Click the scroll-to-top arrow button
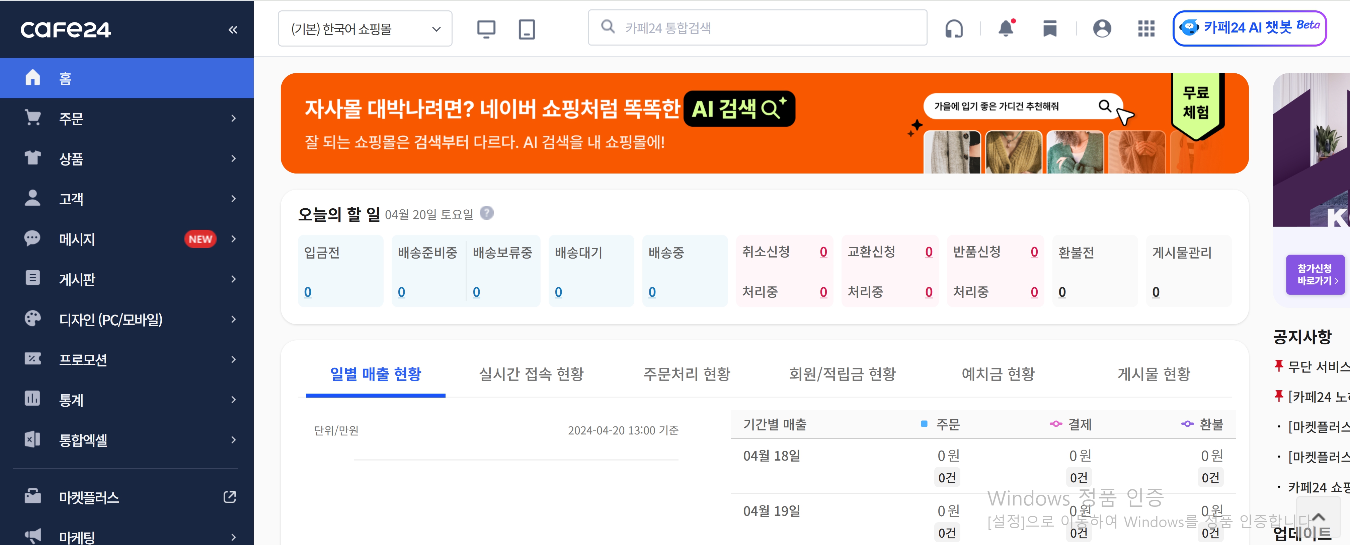 pyautogui.click(x=1318, y=518)
